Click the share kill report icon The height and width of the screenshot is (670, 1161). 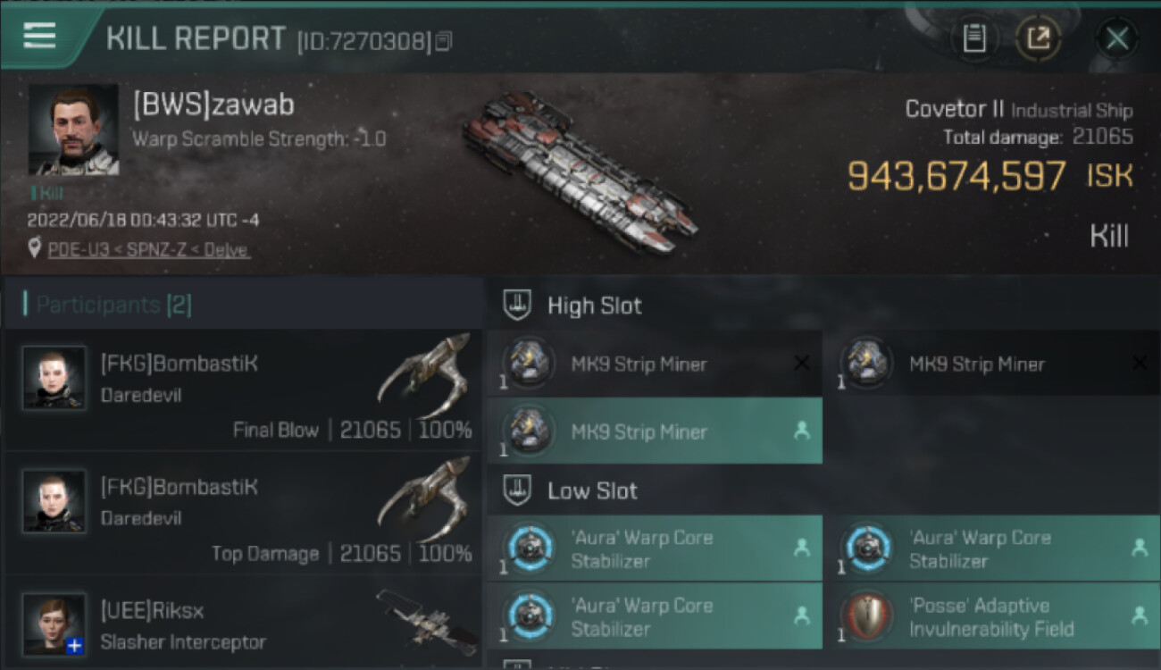click(1038, 38)
